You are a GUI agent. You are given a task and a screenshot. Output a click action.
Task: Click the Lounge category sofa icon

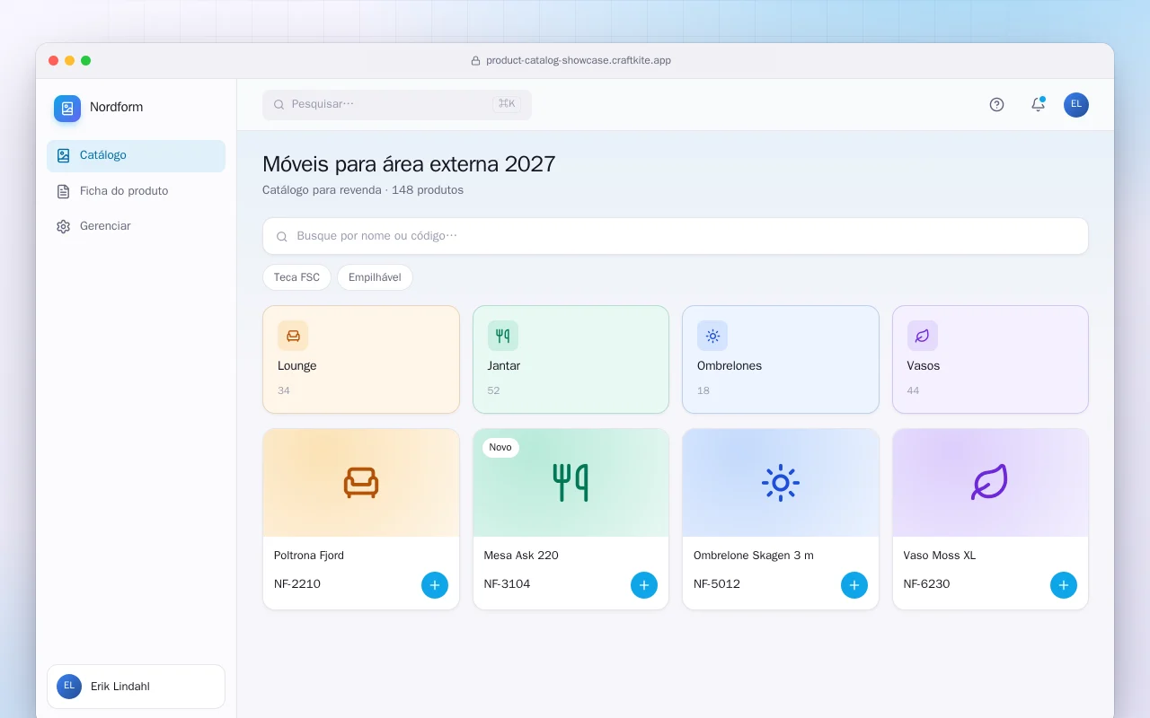click(293, 336)
